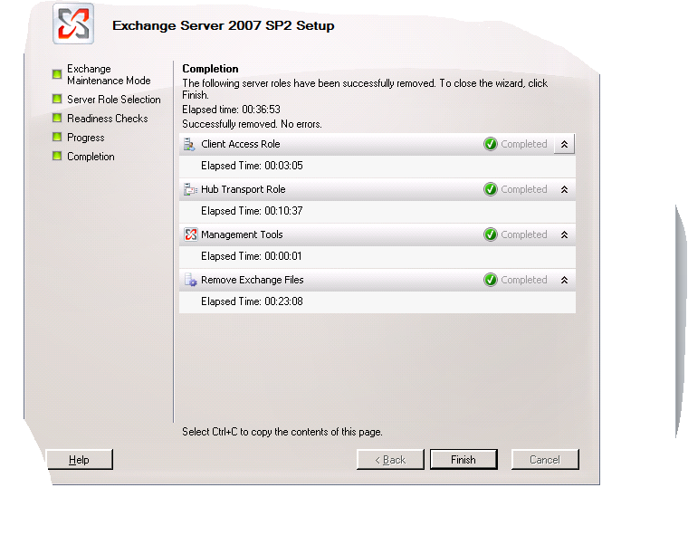
Task: Click Remove Exchange Files green completed checkmark
Action: tap(491, 280)
